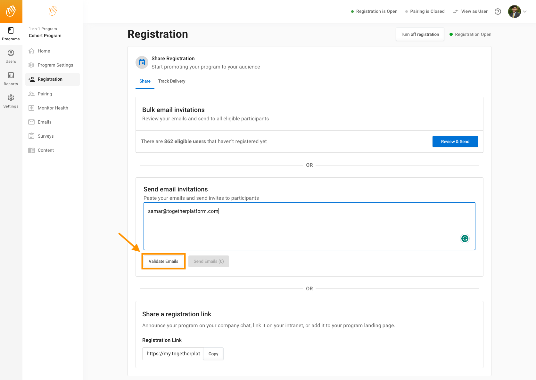Image resolution: width=536 pixels, height=380 pixels.
Task: Click Turn off registration button
Action: click(x=420, y=34)
